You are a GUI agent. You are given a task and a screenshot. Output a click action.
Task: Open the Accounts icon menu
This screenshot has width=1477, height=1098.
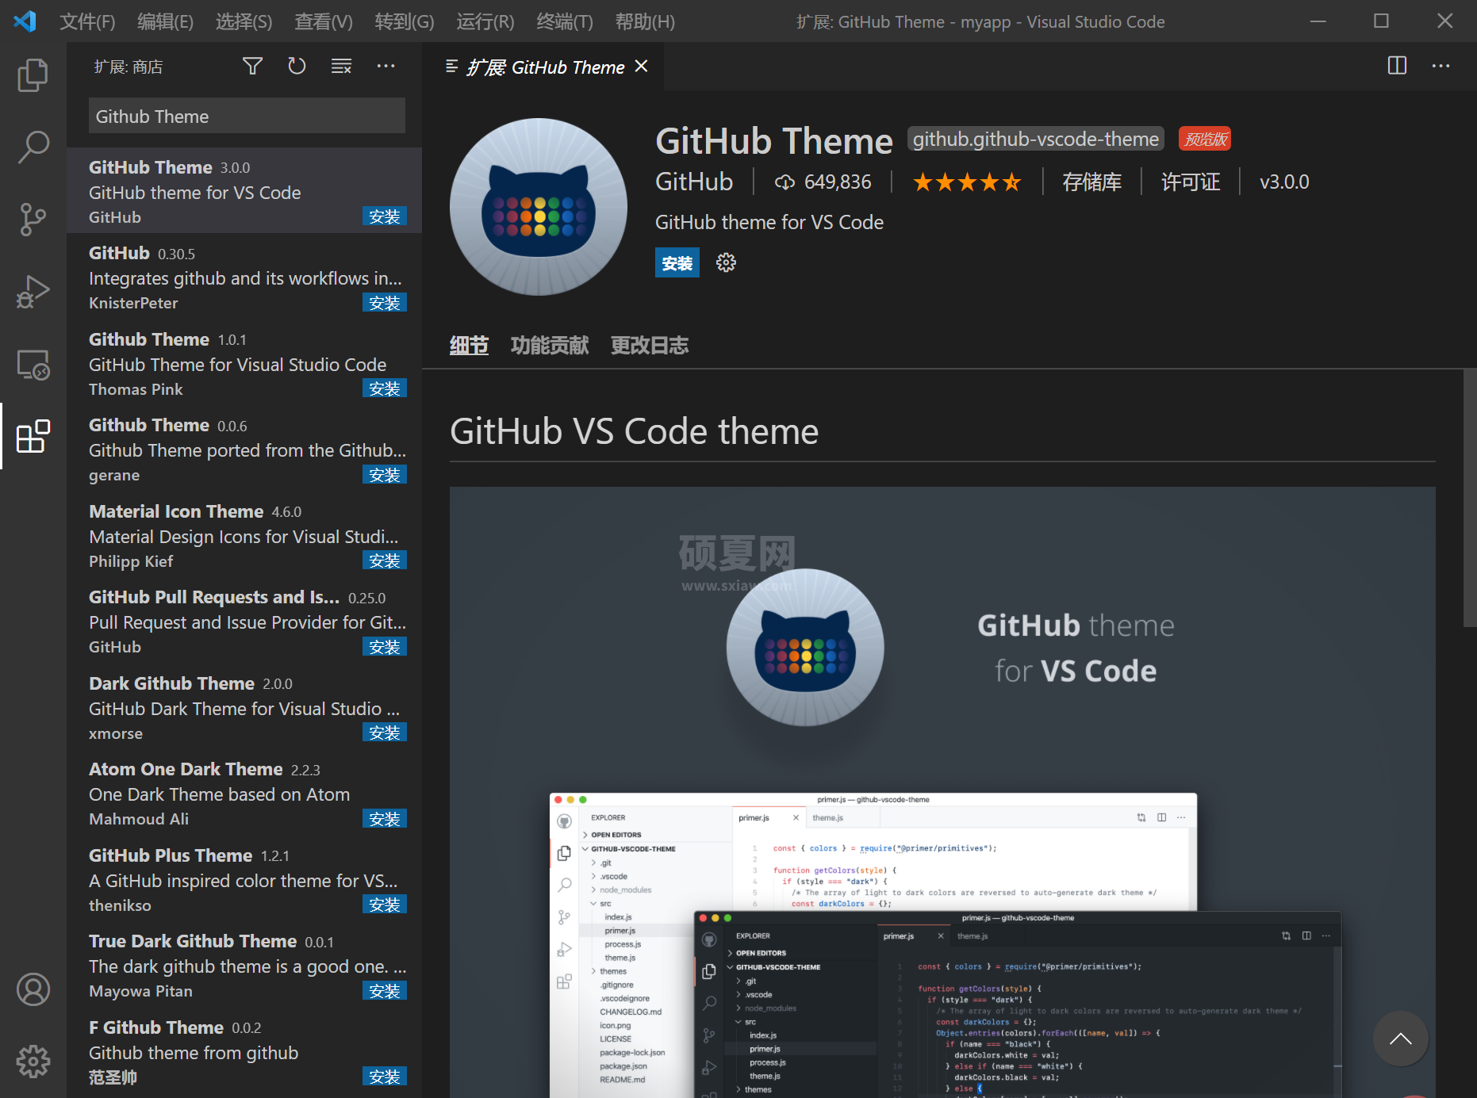[x=33, y=989]
